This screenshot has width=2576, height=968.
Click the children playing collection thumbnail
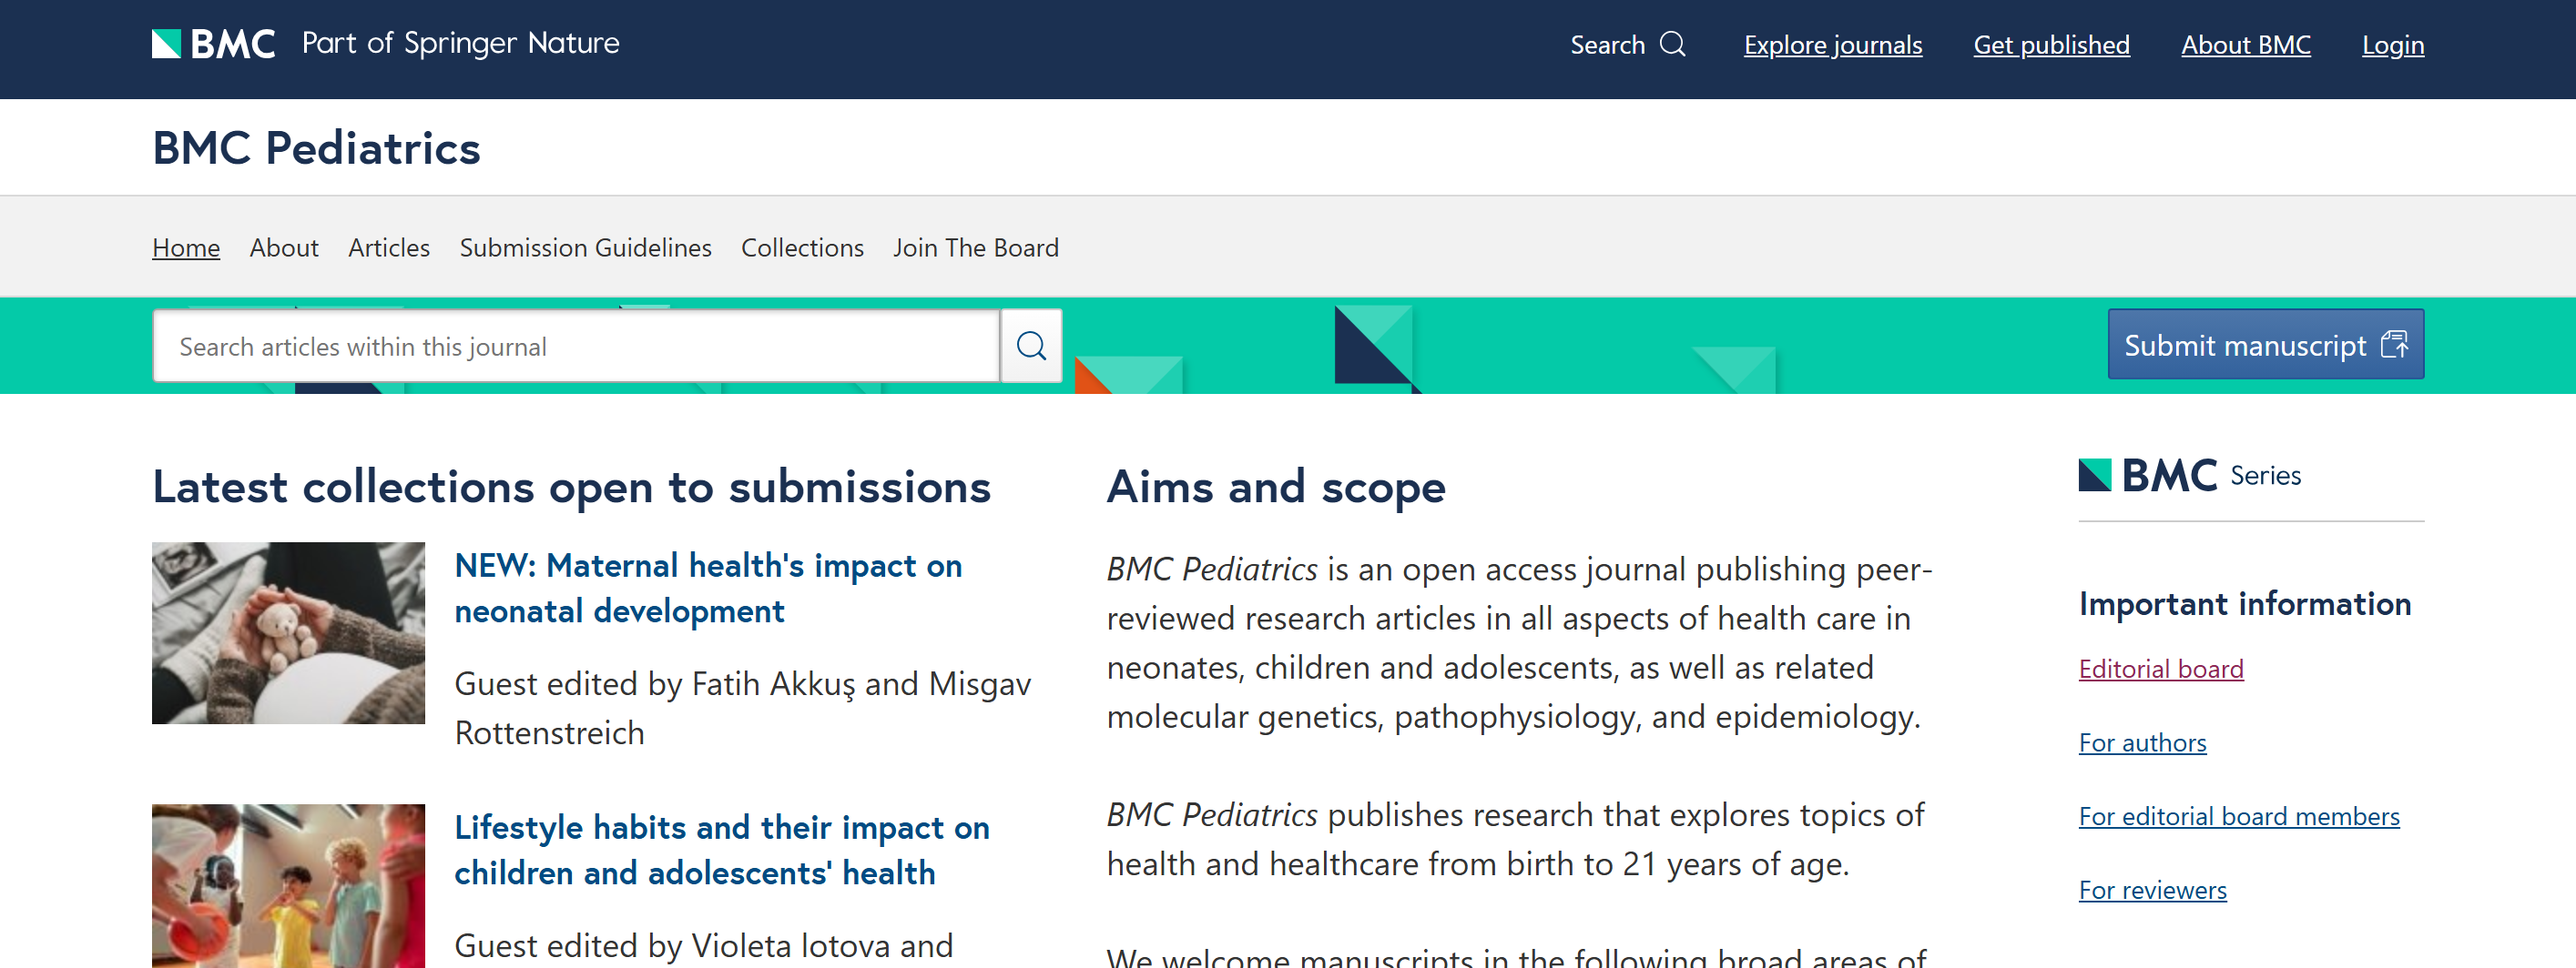point(288,885)
